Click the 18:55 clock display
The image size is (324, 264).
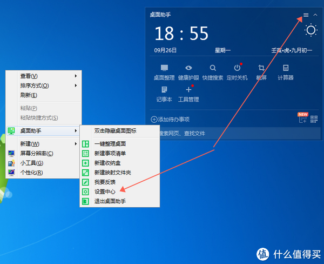coord(181,34)
